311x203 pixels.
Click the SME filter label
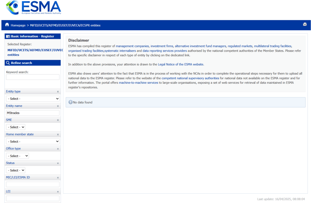(9, 120)
